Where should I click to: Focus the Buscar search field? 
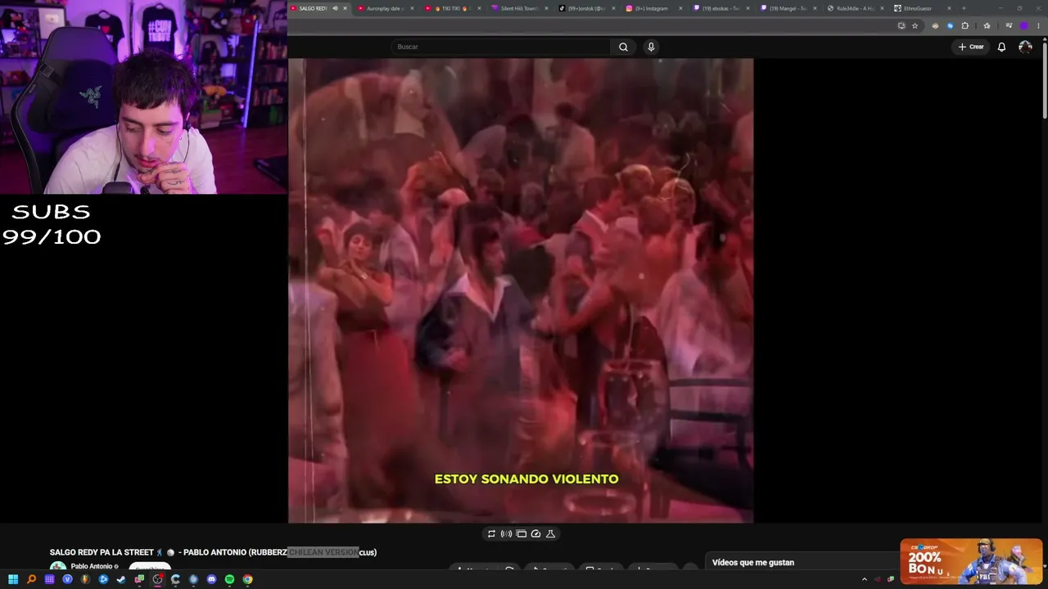[501, 47]
